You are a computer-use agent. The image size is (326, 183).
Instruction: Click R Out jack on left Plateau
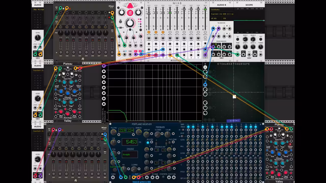[x=80, y=68]
